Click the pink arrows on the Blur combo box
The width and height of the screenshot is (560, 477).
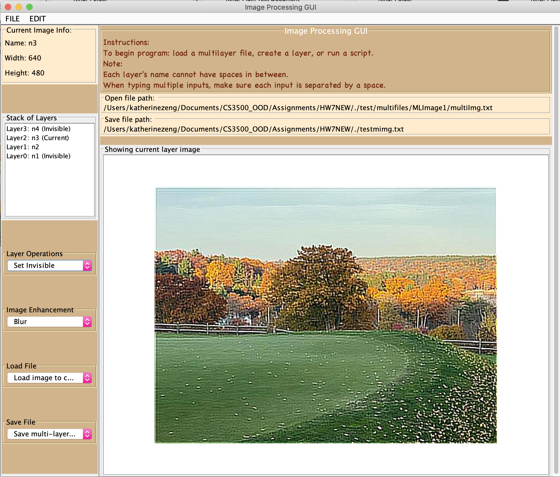click(x=87, y=322)
